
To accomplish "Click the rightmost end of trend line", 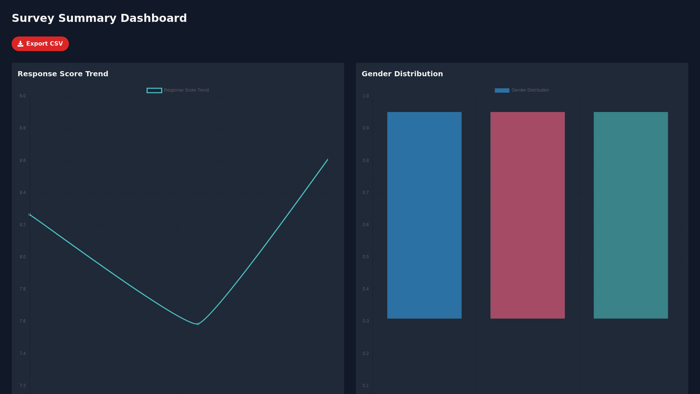I will coord(327,159).
